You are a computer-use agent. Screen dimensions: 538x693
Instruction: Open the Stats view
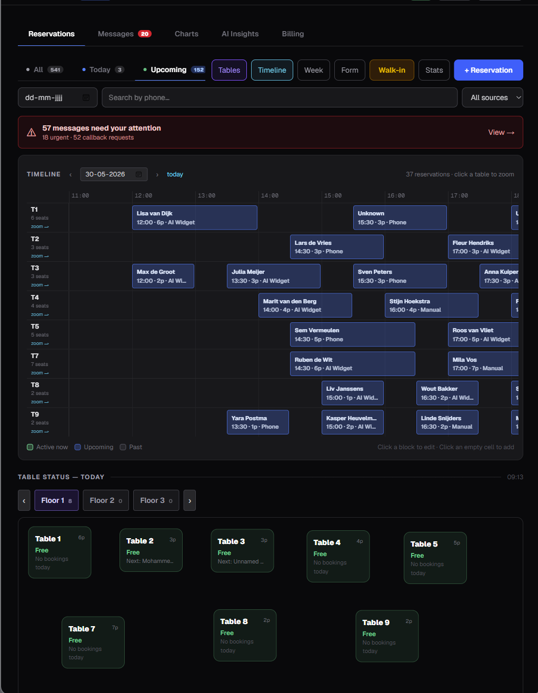tap(434, 70)
